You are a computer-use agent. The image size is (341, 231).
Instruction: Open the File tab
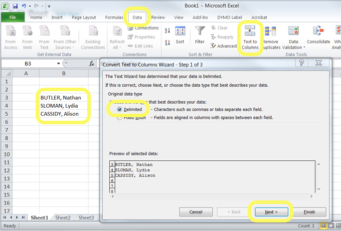point(12,18)
